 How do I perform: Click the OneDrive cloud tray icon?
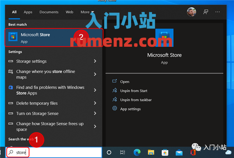point(228,153)
